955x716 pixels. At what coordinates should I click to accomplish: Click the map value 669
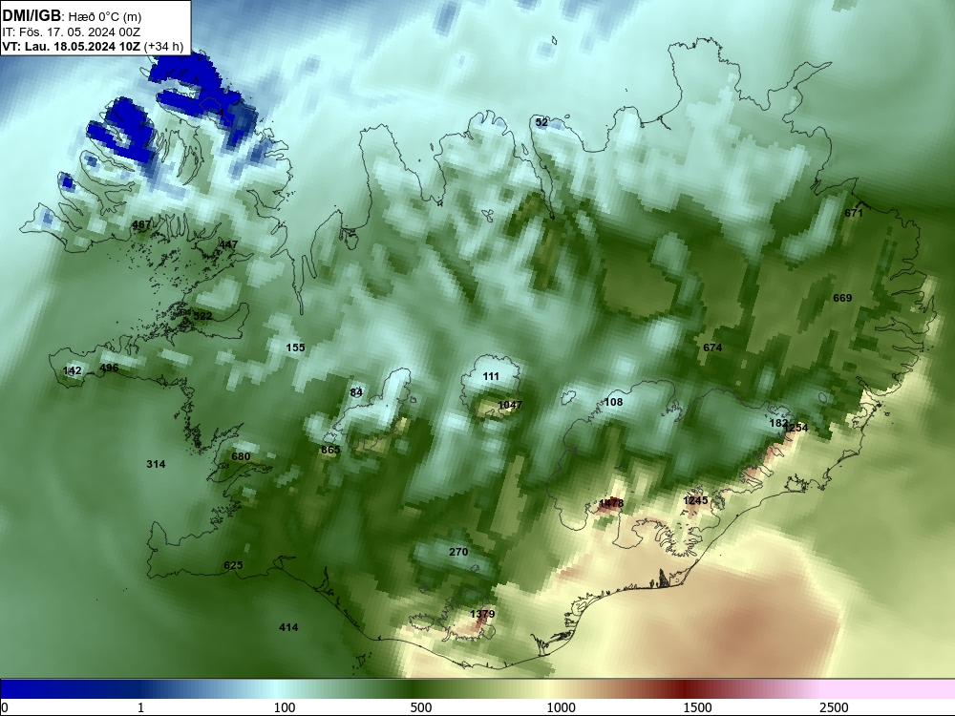pos(842,298)
